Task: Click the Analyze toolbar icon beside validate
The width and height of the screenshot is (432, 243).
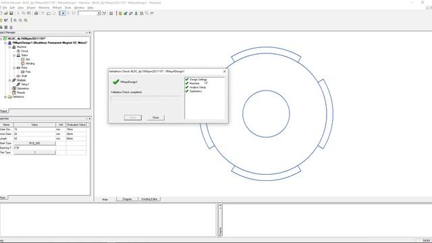Action: tap(131, 13)
